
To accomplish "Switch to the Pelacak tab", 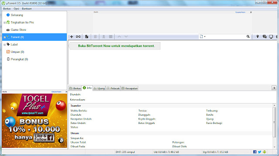I will [113, 88].
